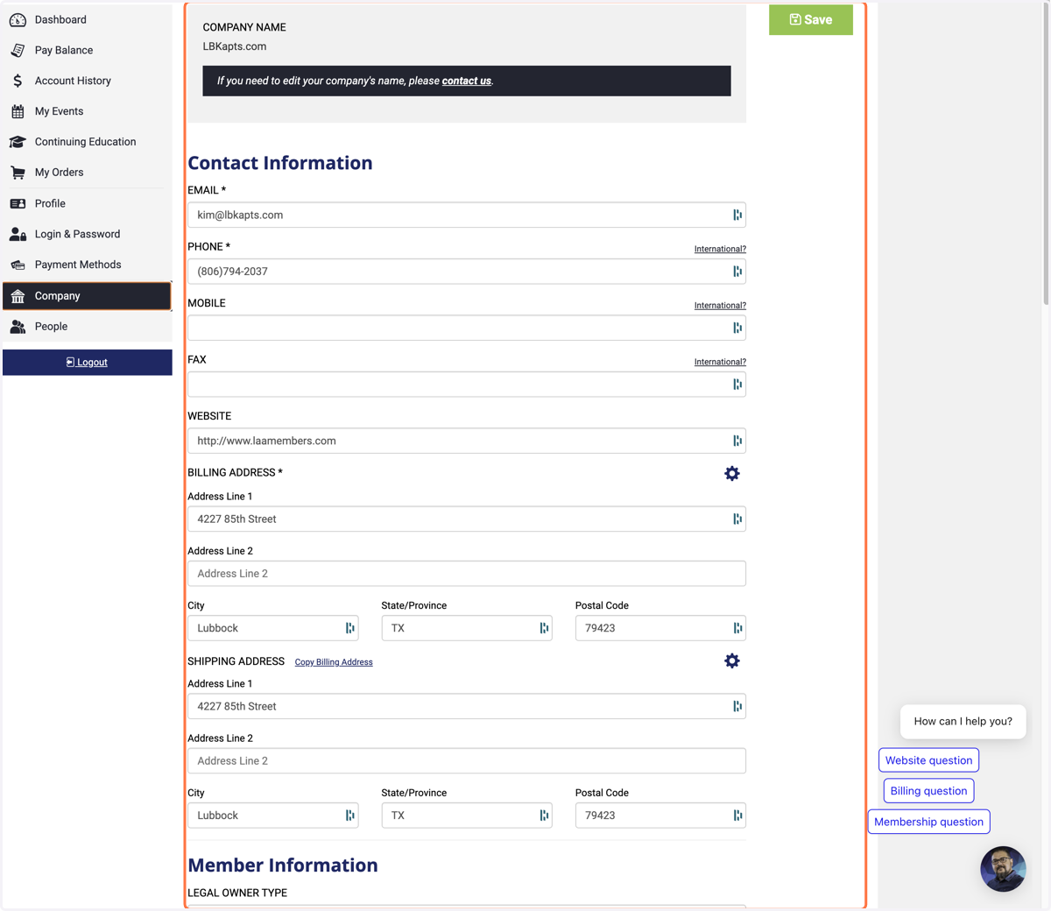The height and width of the screenshot is (911, 1051).
Task: Log out of the account
Action: pos(87,363)
